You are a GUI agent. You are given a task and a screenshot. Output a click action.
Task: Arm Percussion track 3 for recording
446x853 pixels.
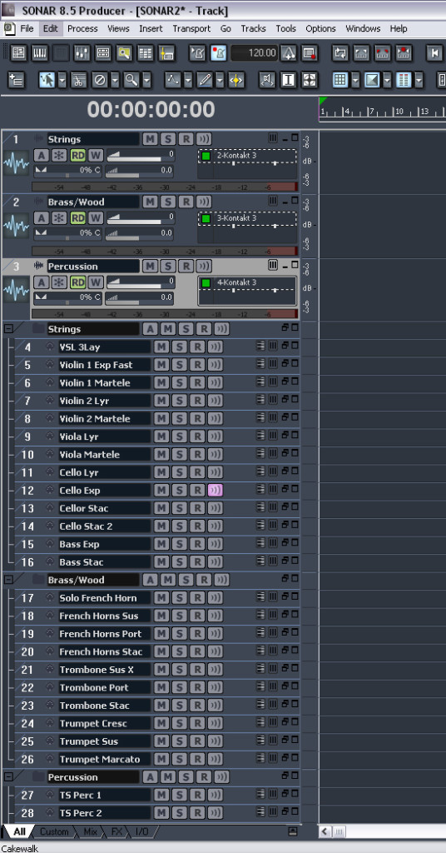(x=186, y=266)
